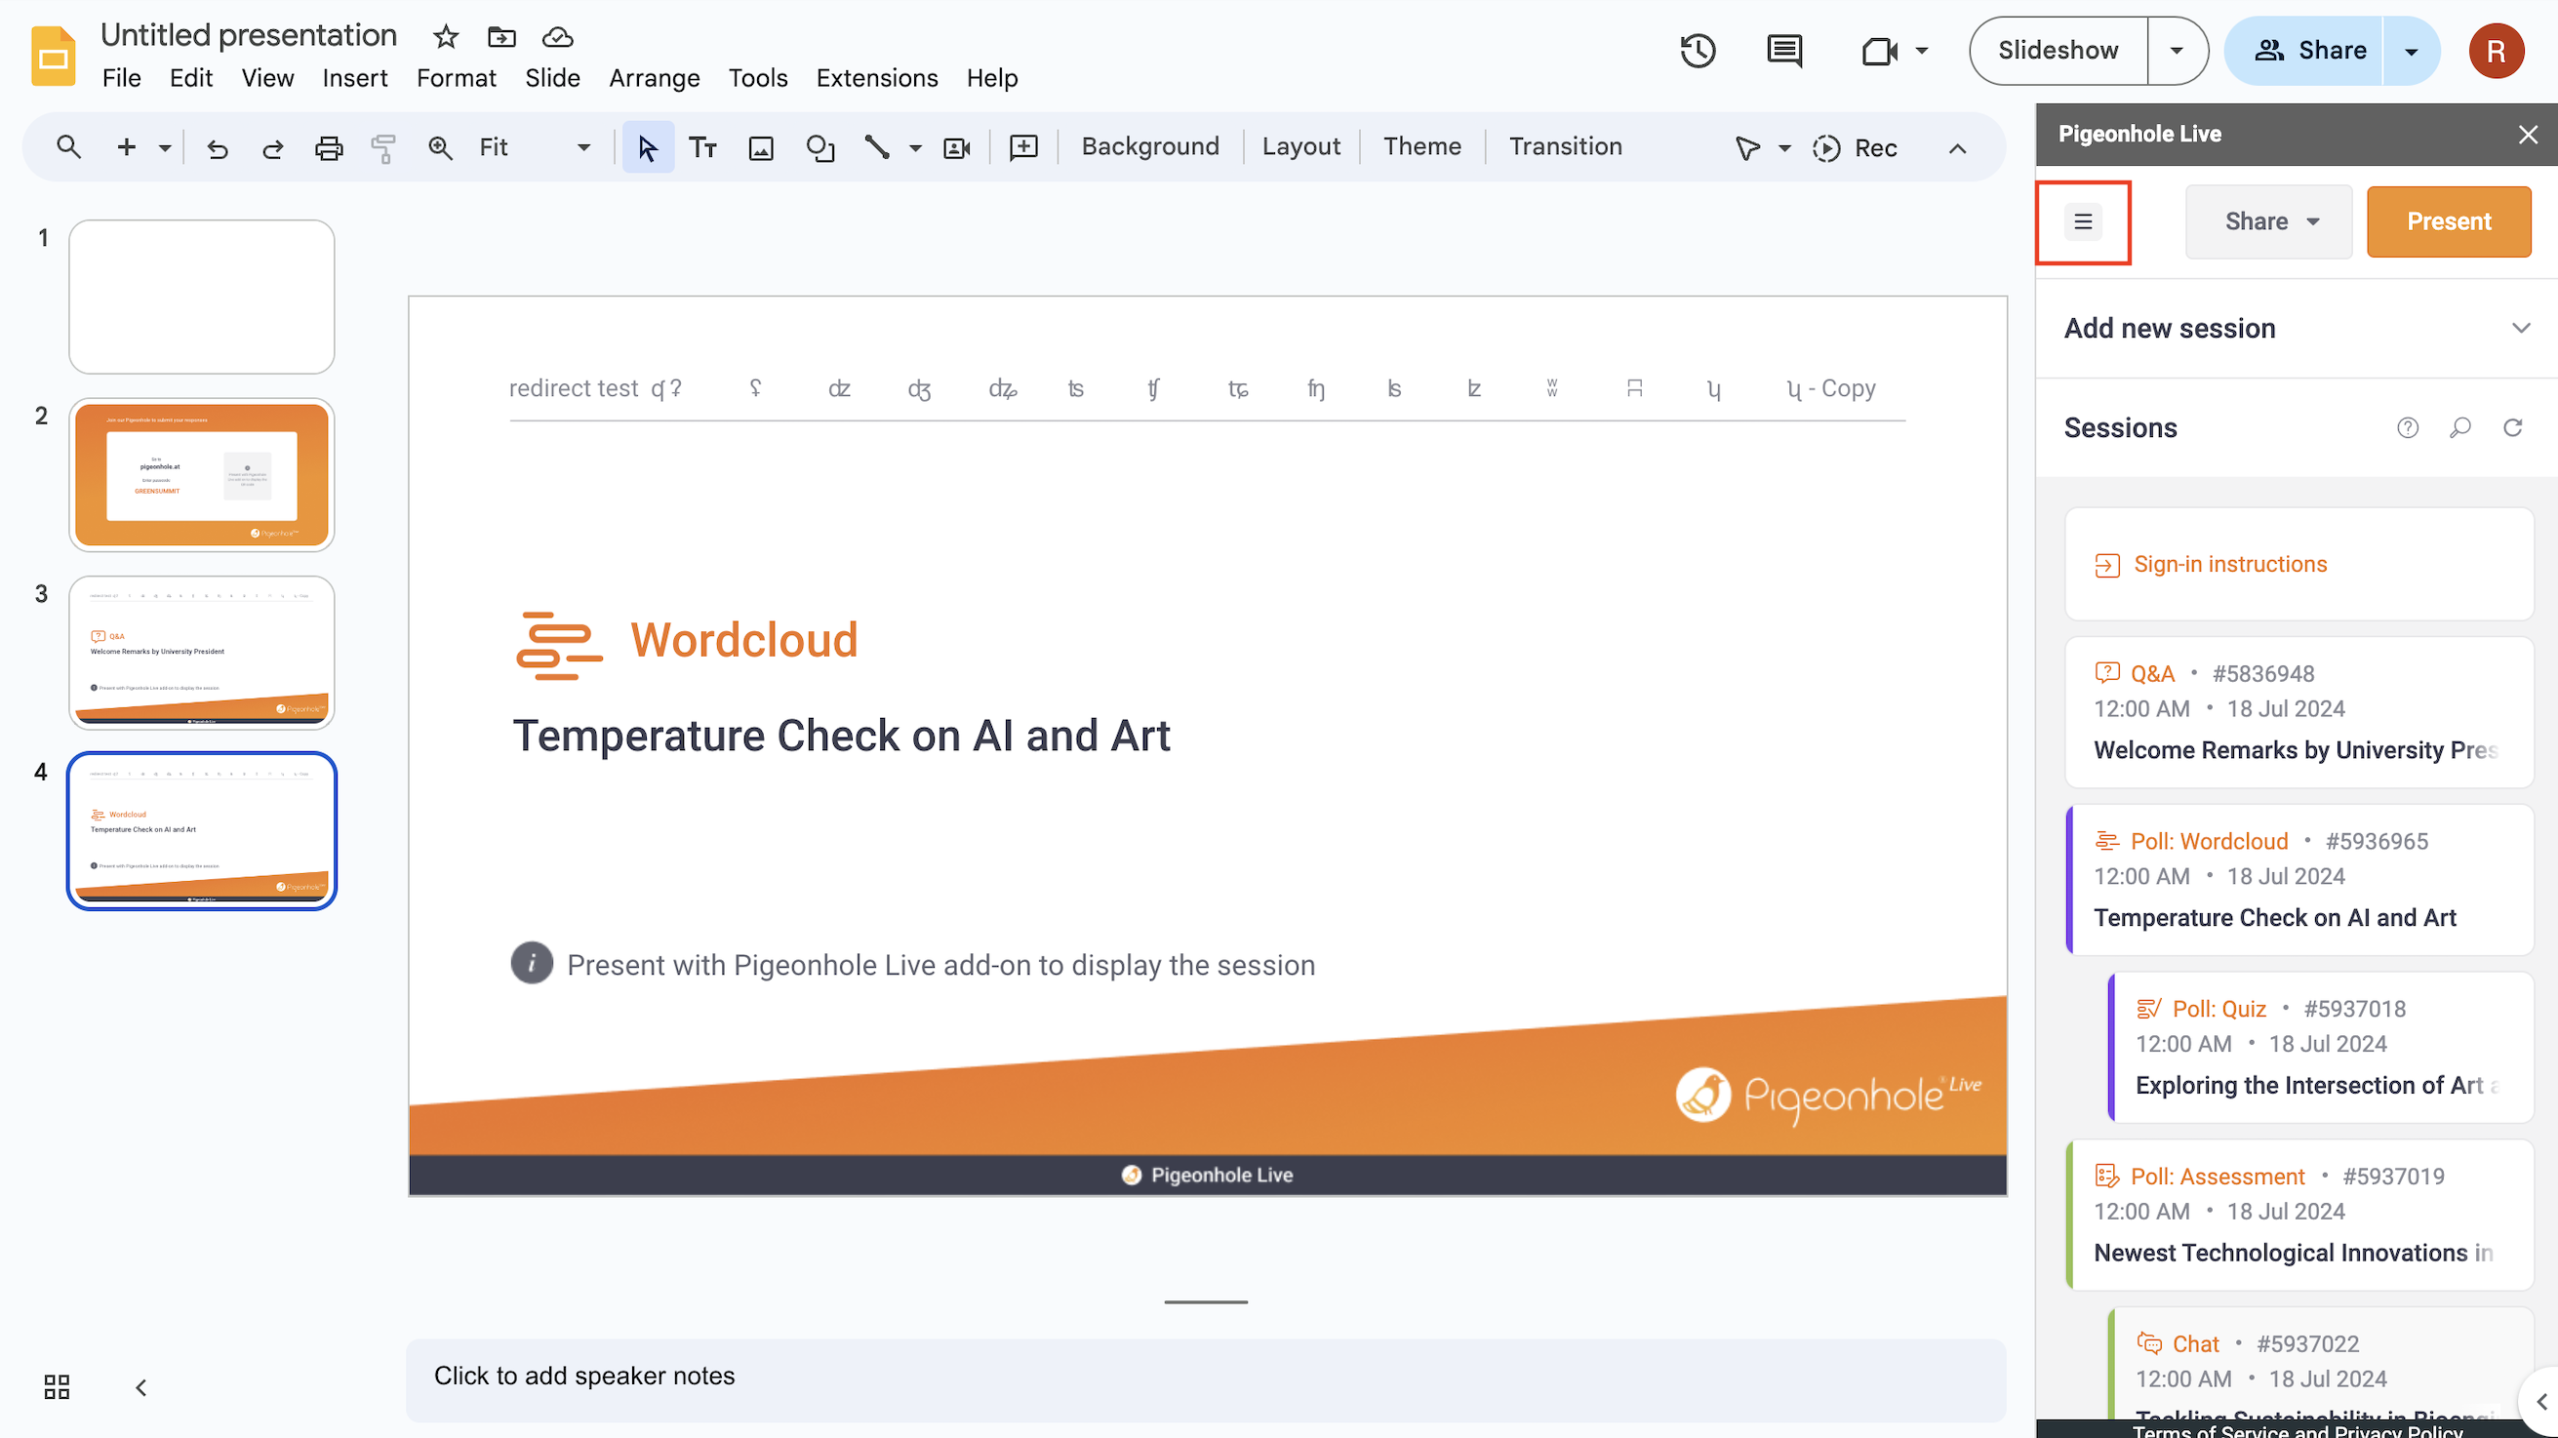
Task: Select Poll: Wordcloud session card
Action: (2298, 880)
